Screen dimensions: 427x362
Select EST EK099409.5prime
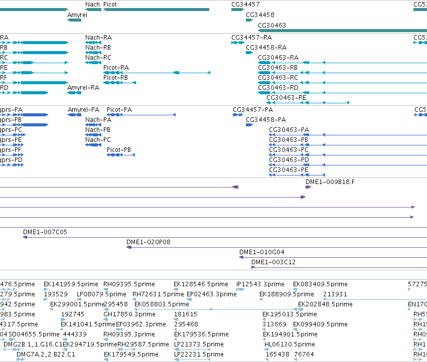pos(295,329)
